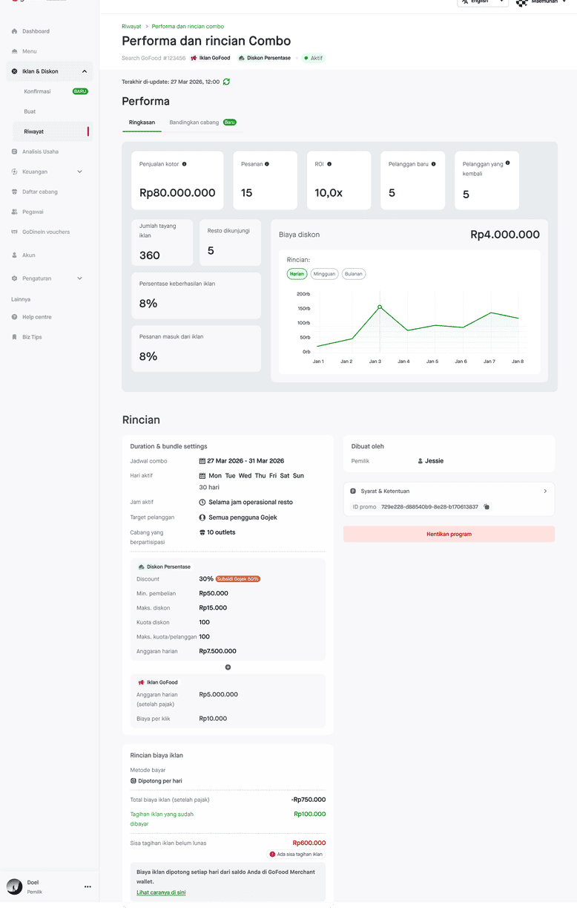577x908 pixels.
Task: Click the user icon beside Target pelanggan
Action: pos(202,517)
